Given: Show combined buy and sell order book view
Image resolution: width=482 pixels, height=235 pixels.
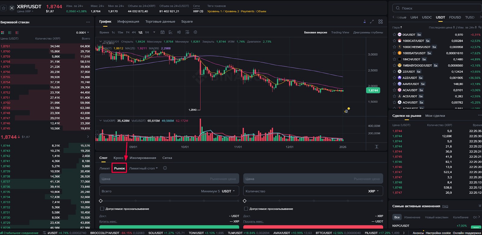Looking at the screenshot, I should pos(2,32).
